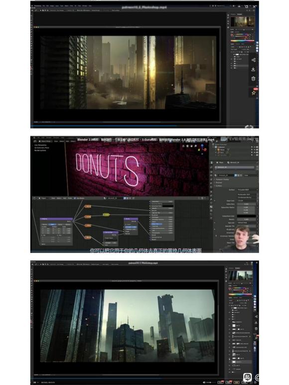Collapse the Surface panel in Blender material properties
The height and width of the screenshot is (385, 289).
(219, 186)
